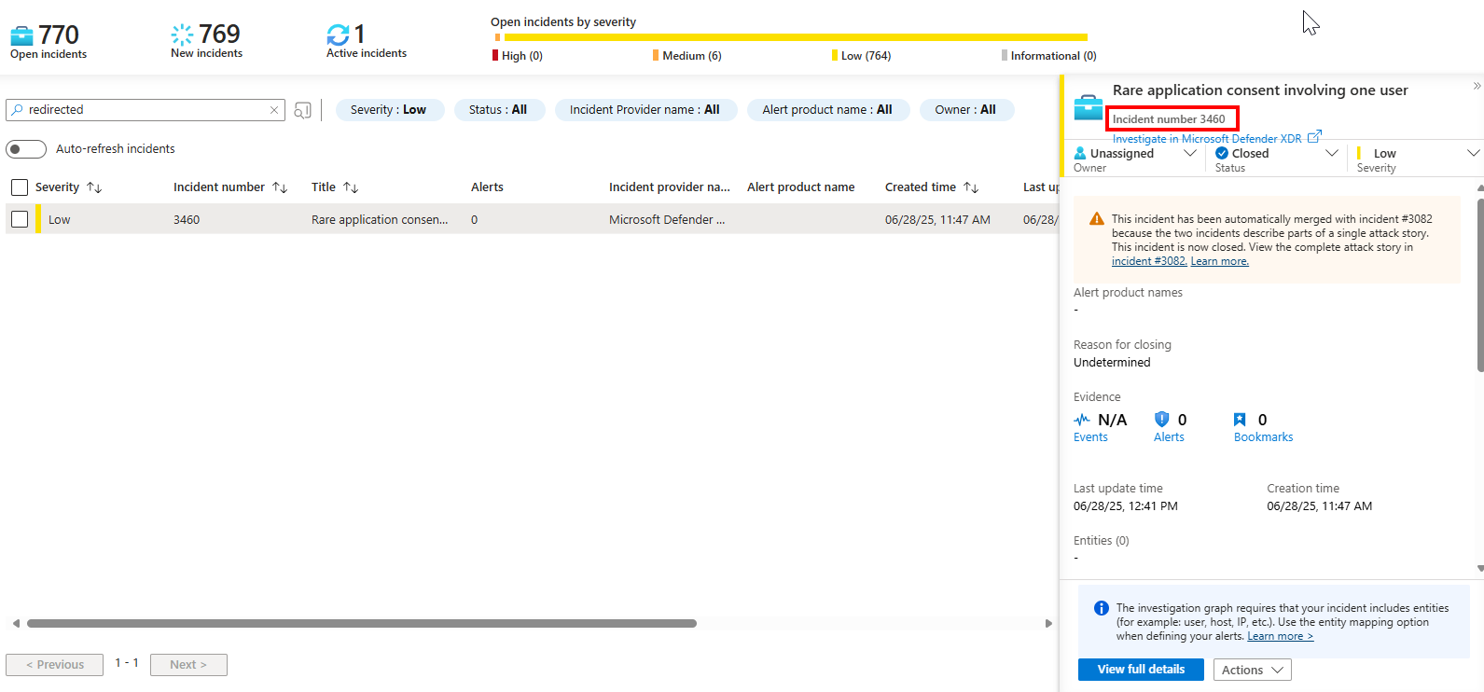Open the incident #3082 link

coord(1148,261)
